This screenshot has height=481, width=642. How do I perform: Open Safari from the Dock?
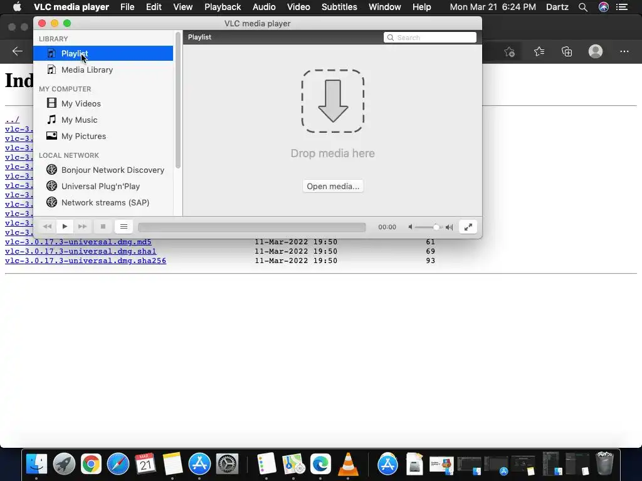pyautogui.click(x=118, y=464)
